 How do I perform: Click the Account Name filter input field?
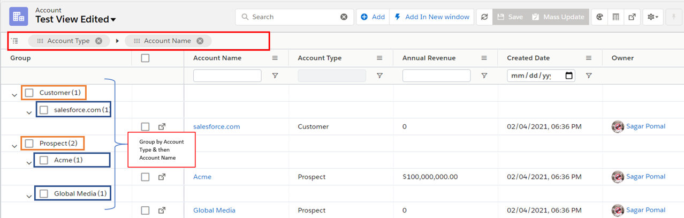tap(227, 76)
